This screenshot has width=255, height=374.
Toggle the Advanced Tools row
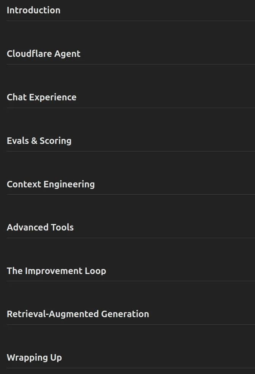131,227
